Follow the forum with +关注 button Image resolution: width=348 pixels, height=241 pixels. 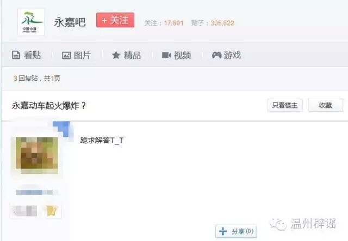tap(115, 20)
